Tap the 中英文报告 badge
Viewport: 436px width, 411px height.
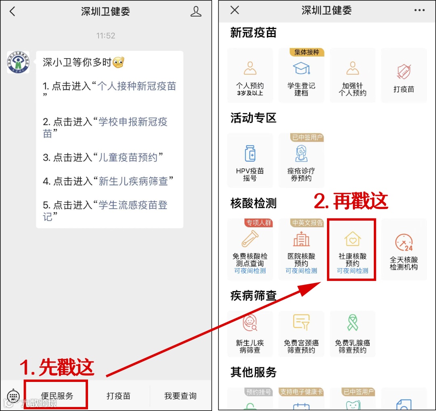pos(307,223)
